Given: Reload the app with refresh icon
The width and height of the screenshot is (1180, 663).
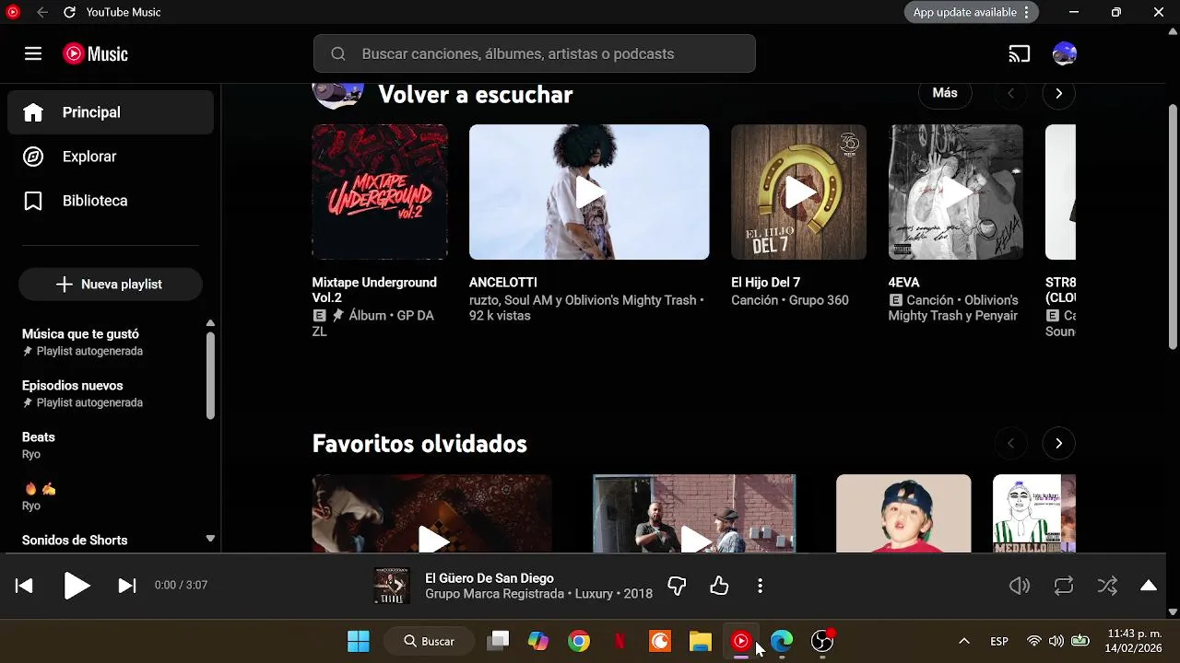Looking at the screenshot, I should coord(69,12).
